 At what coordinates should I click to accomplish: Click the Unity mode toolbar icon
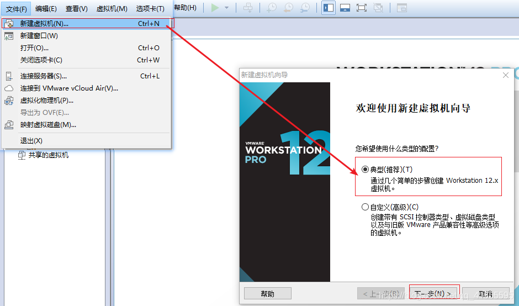click(378, 8)
